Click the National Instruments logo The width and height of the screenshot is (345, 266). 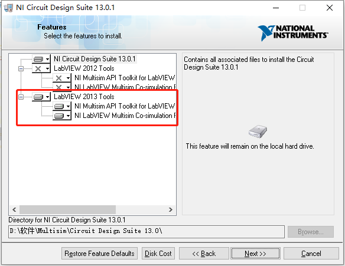292,33
